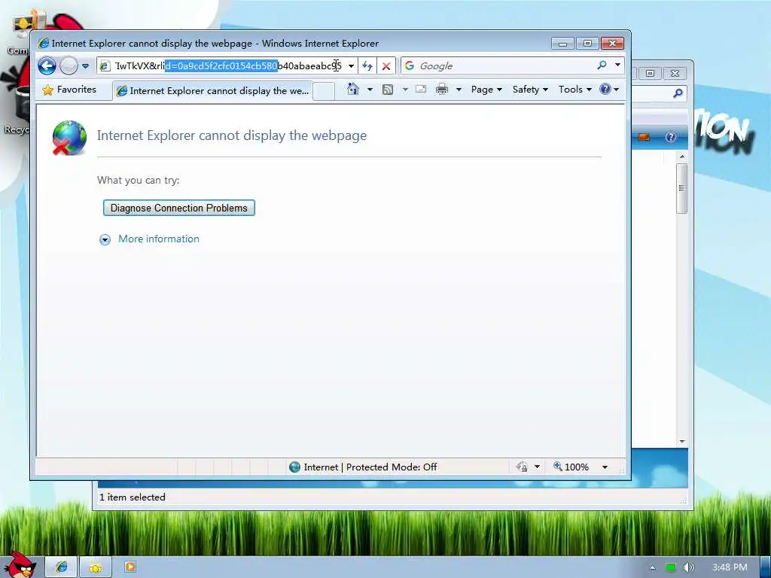Click scroll down arrow in background window
This screenshot has height=578, width=771.
682,441
